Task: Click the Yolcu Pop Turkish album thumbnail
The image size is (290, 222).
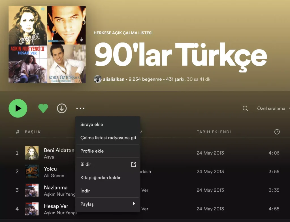Action: pos(32,172)
